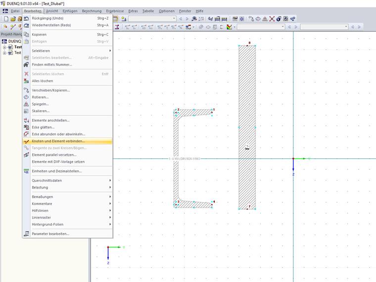This screenshot has width=376, height=282.
Task: Click the next arrow after the load case combo
Action: pyautogui.click(x=187, y=19)
